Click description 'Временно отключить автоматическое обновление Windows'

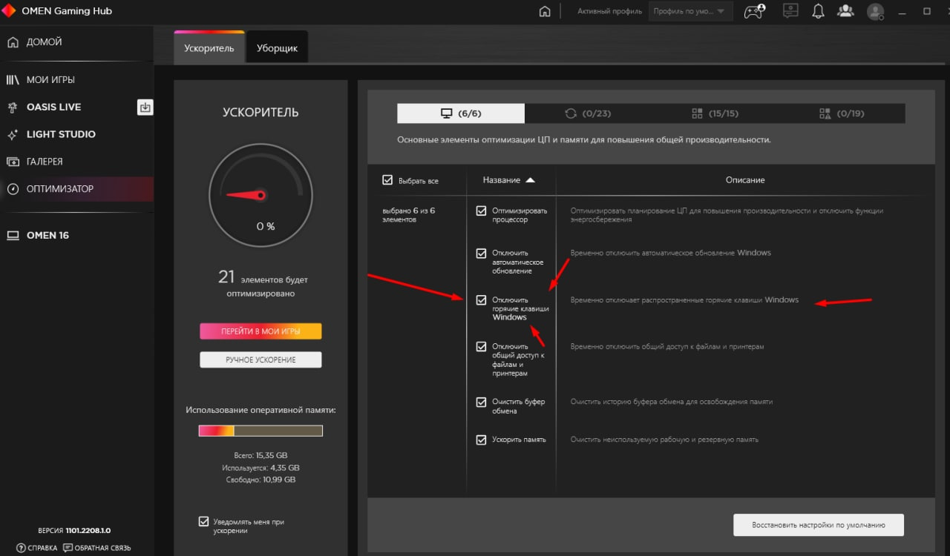coord(671,253)
